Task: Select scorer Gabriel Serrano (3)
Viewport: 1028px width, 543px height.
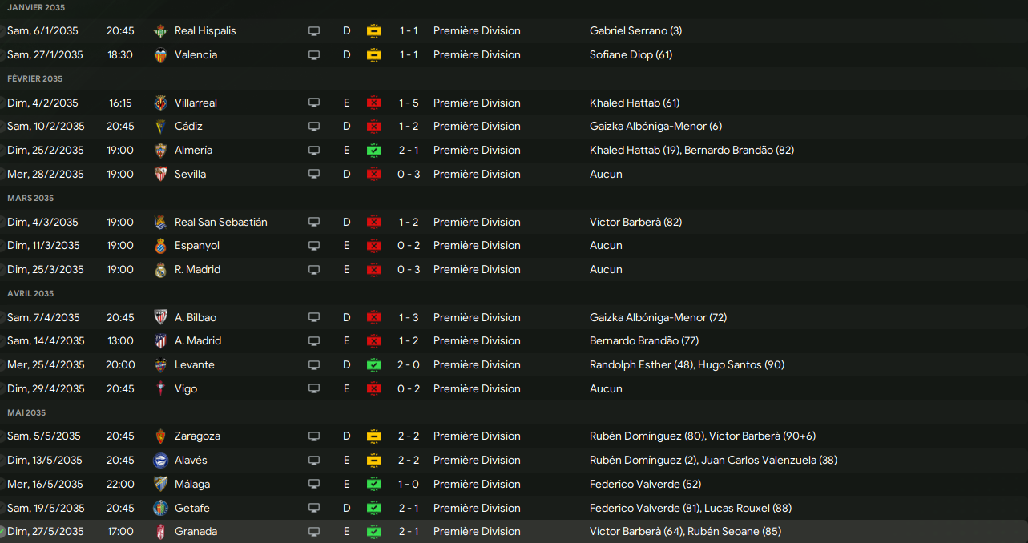Action: pyautogui.click(x=635, y=31)
